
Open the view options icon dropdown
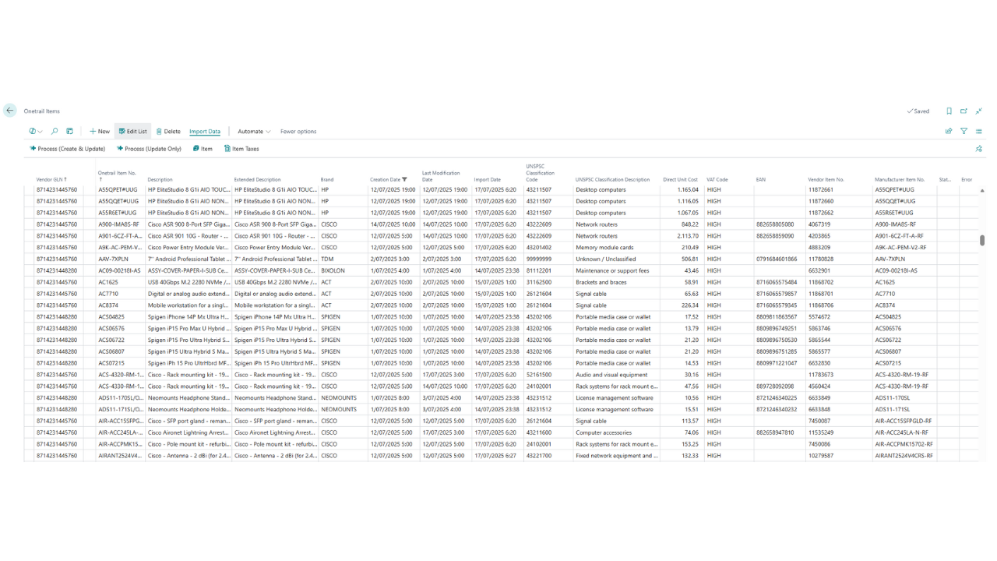(x=36, y=132)
